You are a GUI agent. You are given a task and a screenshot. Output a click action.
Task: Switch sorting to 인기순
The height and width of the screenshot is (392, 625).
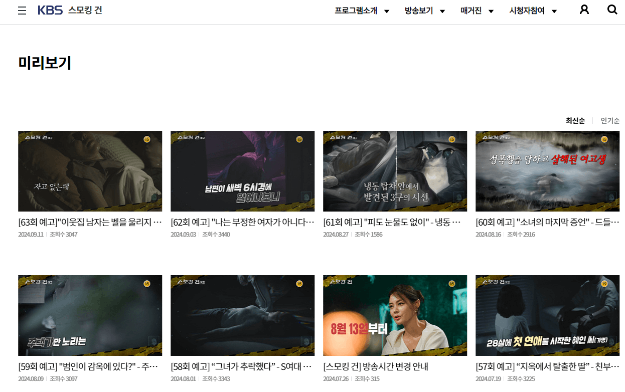coord(610,120)
